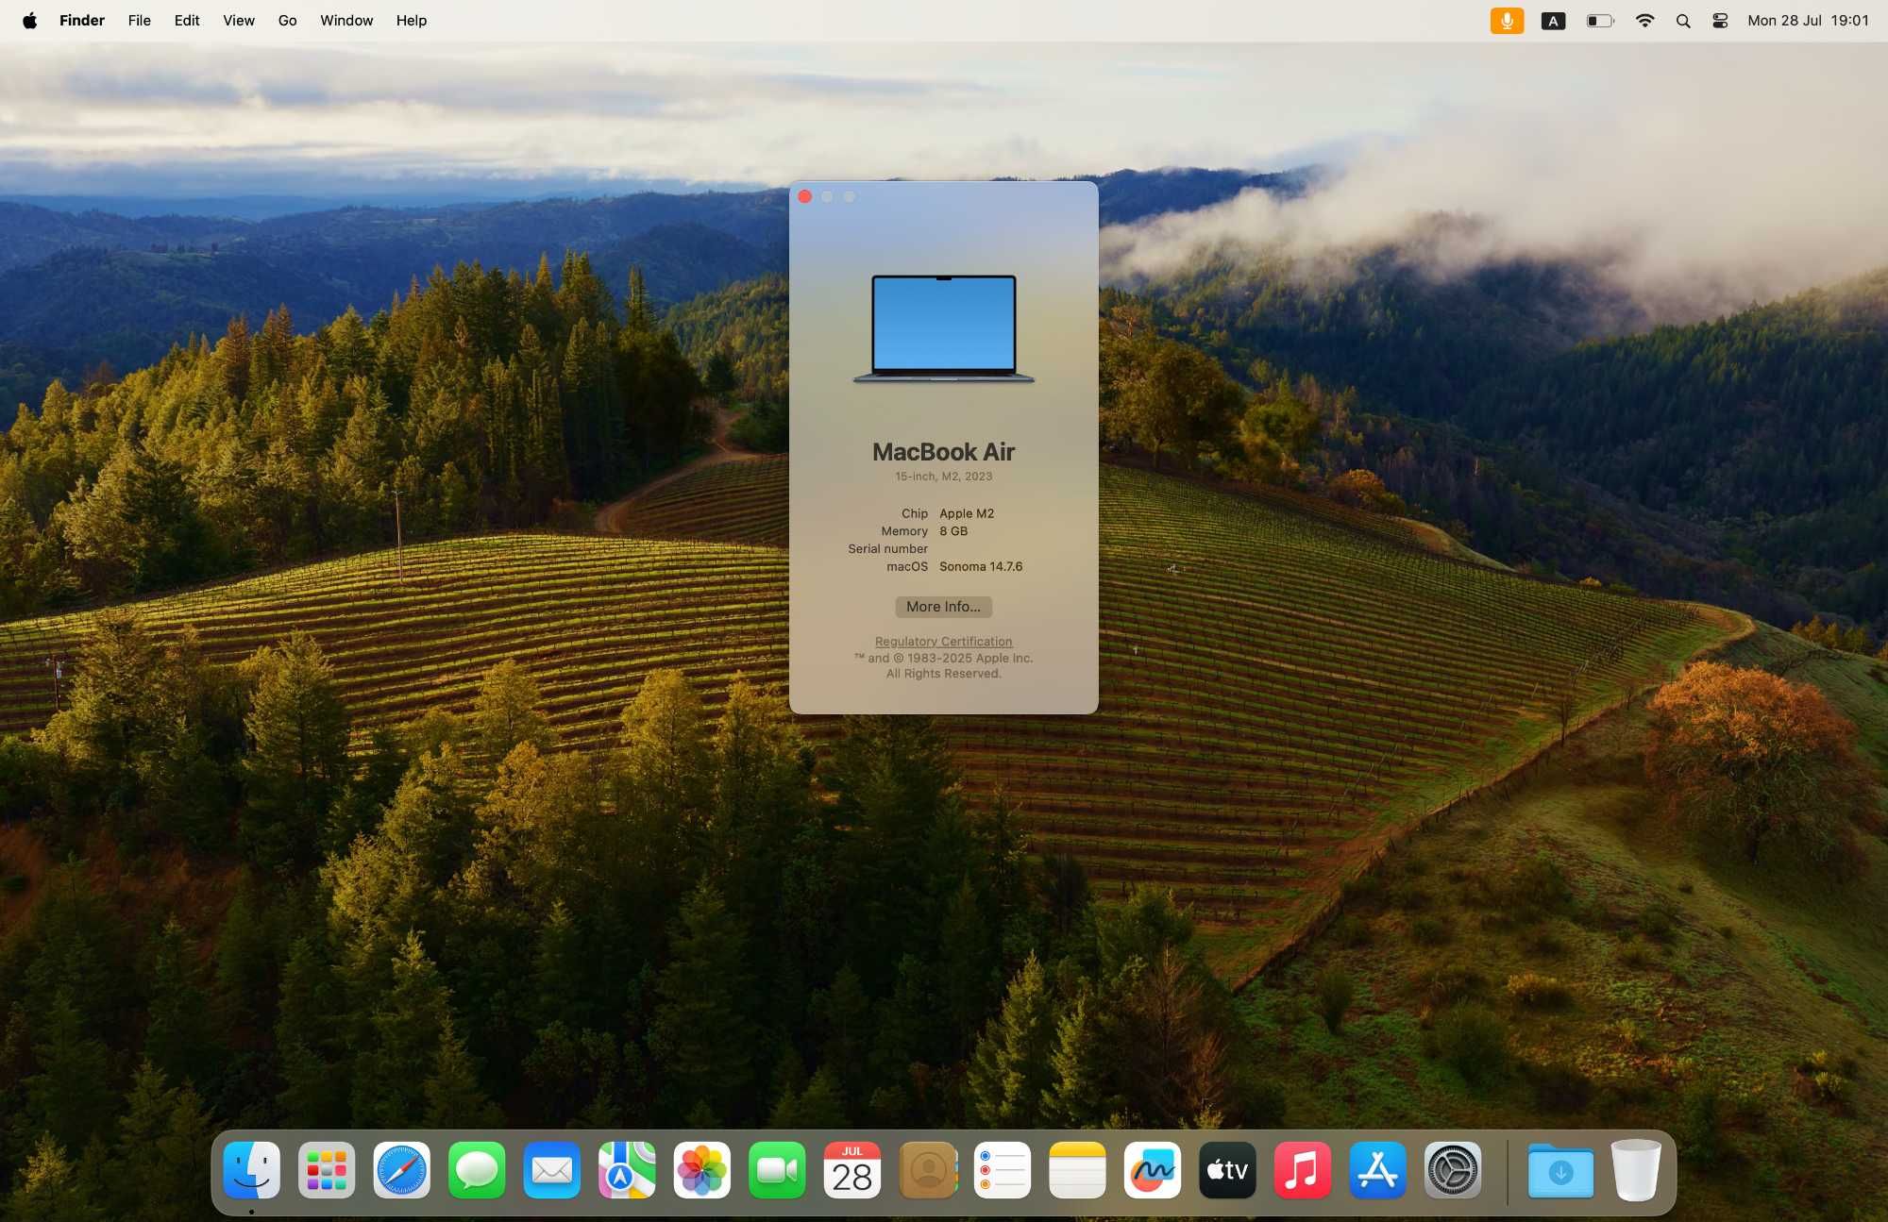
Task: Open Launchpad in the Dock
Action: 327,1170
